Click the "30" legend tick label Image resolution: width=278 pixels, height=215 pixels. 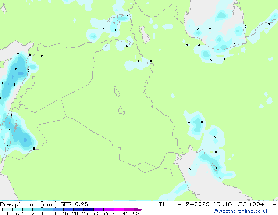pos(96,213)
